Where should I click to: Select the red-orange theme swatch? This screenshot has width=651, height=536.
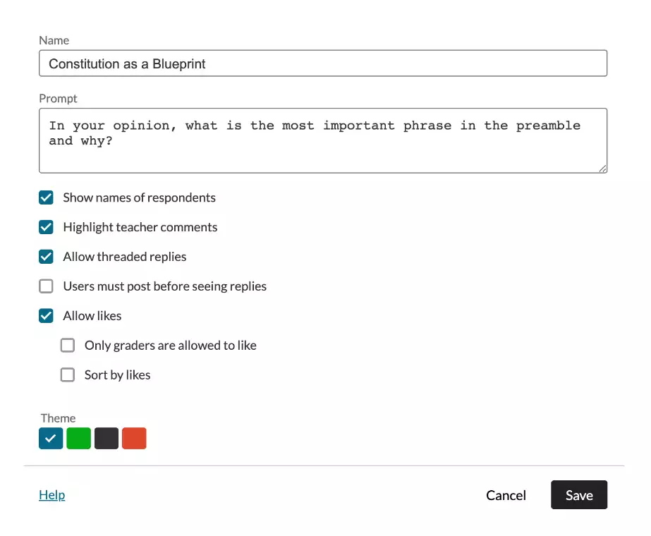[x=134, y=439]
